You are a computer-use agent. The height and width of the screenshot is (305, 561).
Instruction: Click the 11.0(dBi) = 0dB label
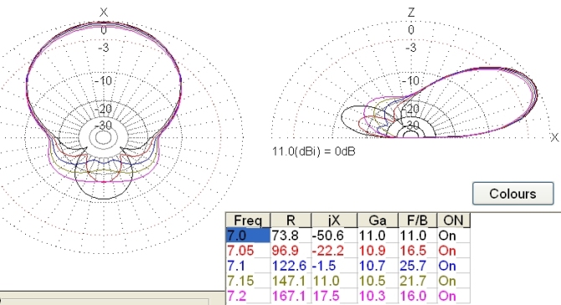coord(314,152)
